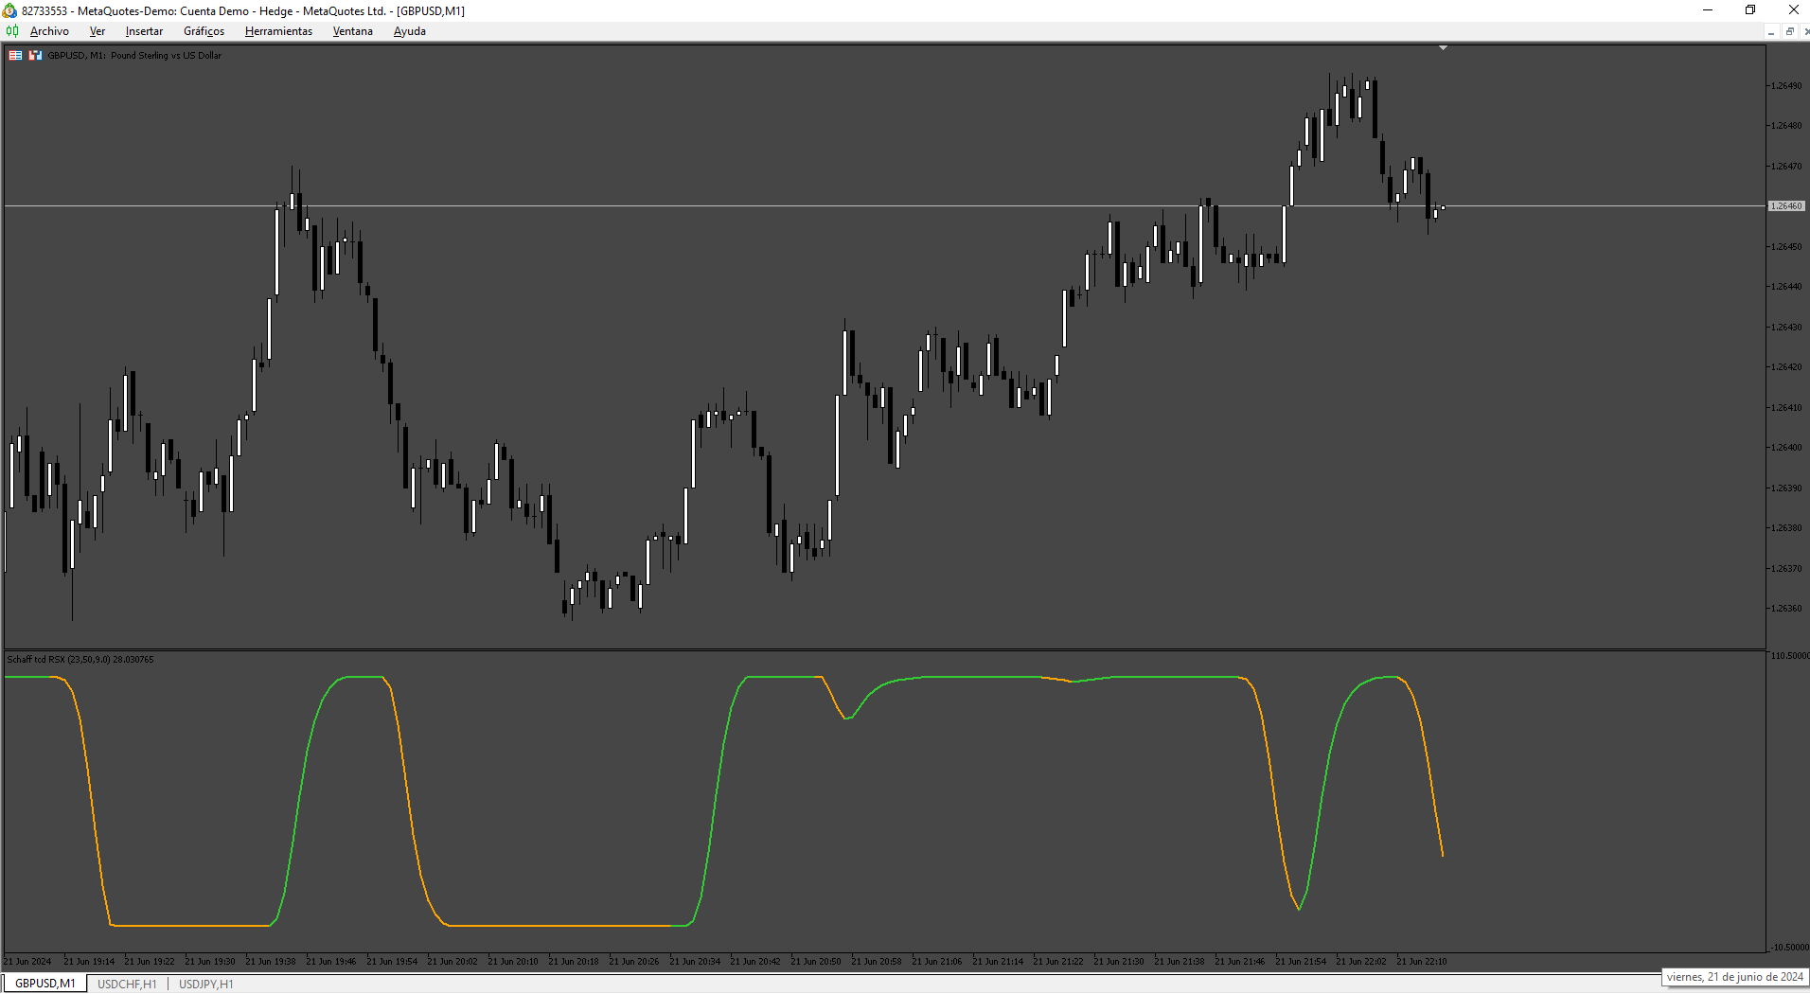This screenshot has width=1810, height=994.
Task: Click the MetaTrader app icon in title bar
Action: click(9, 10)
